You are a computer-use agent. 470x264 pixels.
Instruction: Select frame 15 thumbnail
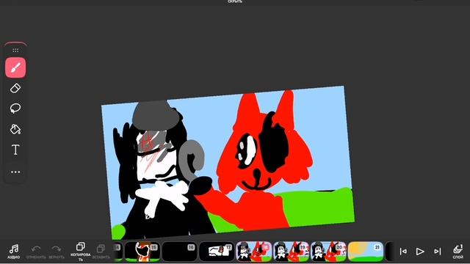(142, 252)
